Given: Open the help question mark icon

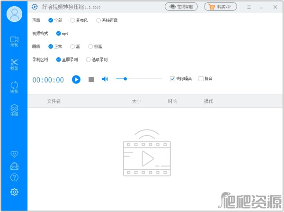Looking at the screenshot, I should (14, 177).
